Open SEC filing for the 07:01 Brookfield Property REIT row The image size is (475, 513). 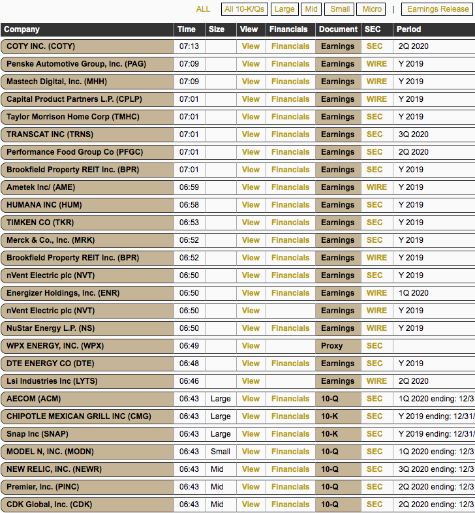pyautogui.click(x=375, y=170)
